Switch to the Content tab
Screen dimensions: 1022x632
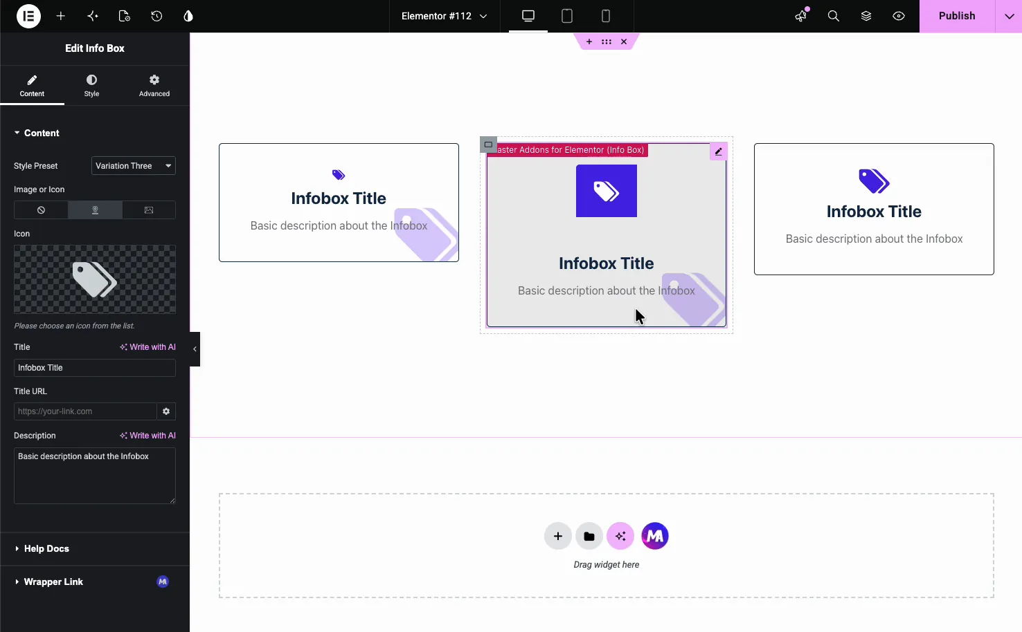pos(32,86)
